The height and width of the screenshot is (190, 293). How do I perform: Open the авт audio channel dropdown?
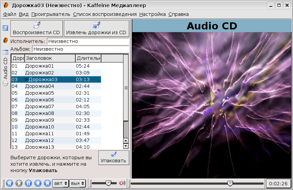pos(61,184)
